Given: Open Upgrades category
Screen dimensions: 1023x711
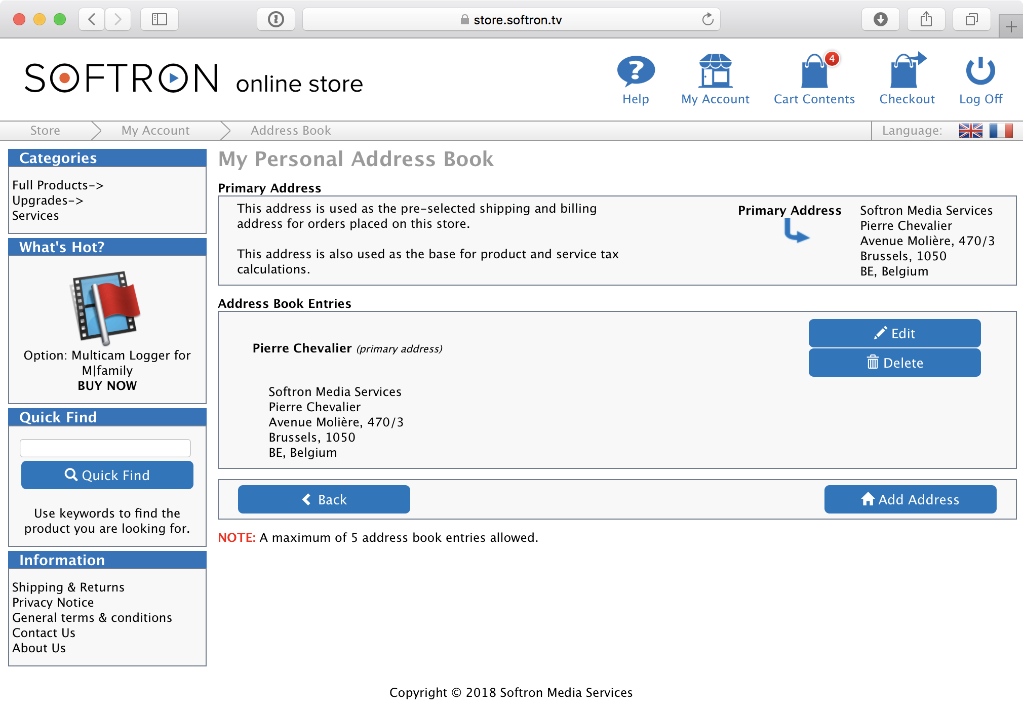Looking at the screenshot, I should (x=48, y=201).
